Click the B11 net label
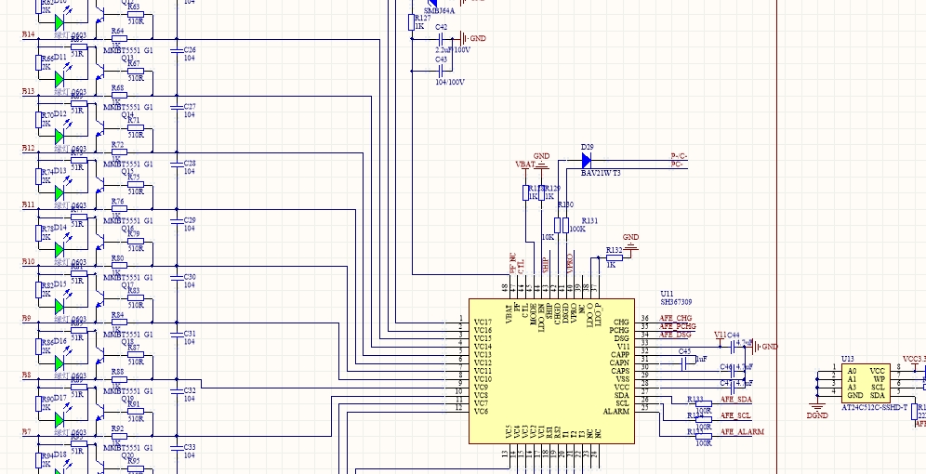 pos(28,204)
